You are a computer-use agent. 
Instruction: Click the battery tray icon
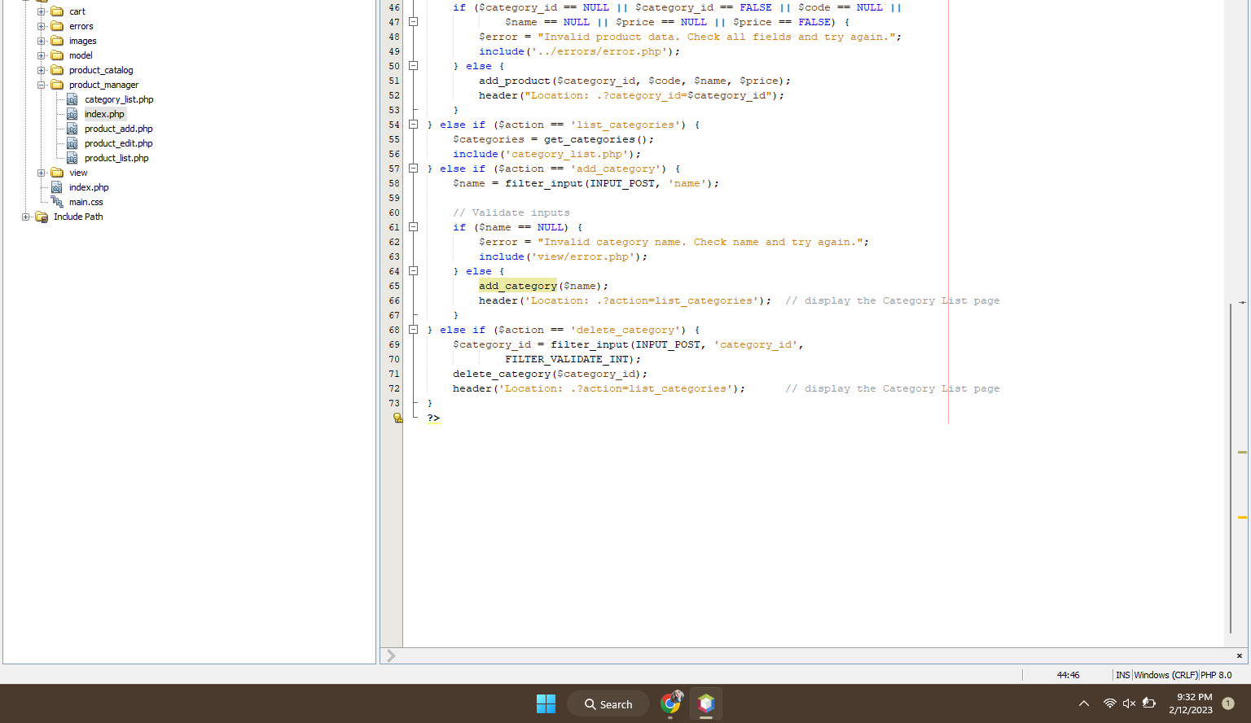(x=1149, y=703)
